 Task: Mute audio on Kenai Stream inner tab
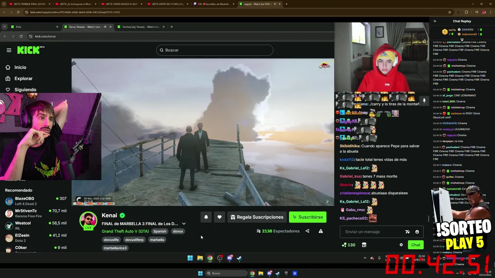105,27
